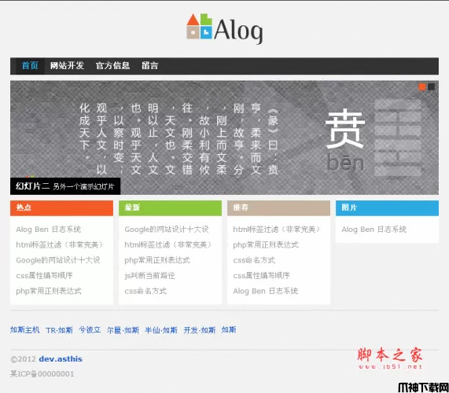The width and height of the screenshot is (449, 393).
Task: Open the 热点 orange section header
Action: [61, 208]
